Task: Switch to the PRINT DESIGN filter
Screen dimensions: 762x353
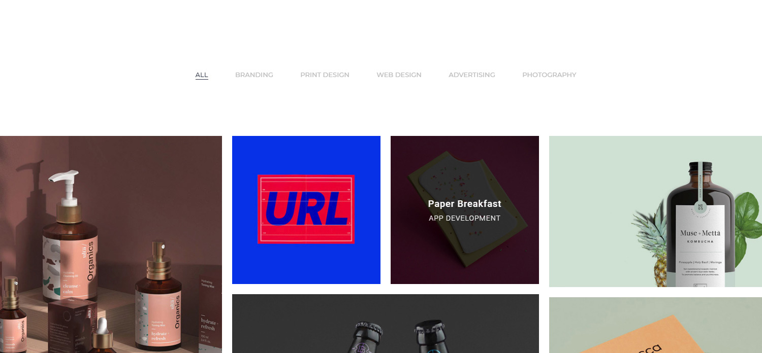Action: [x=325, y=75]
